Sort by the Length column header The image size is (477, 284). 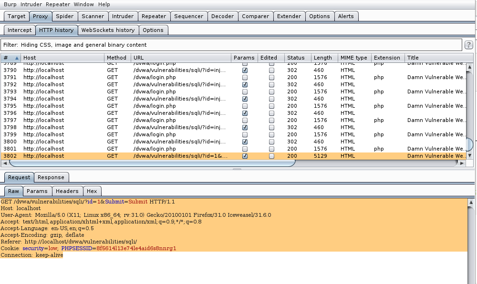click(x=324, y=58)
